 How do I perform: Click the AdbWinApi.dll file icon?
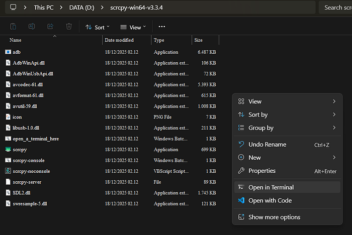pos(8,63)
